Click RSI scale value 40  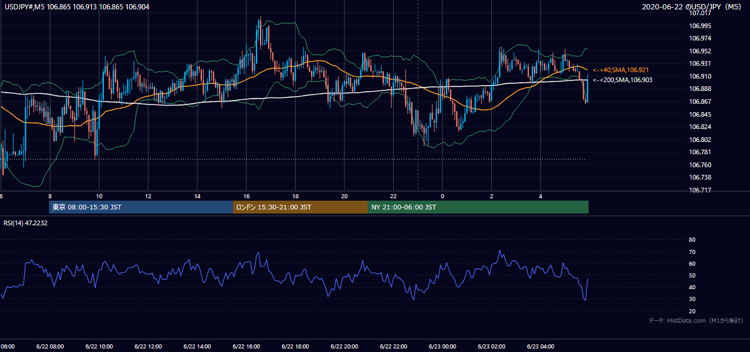tap(692, 287)
